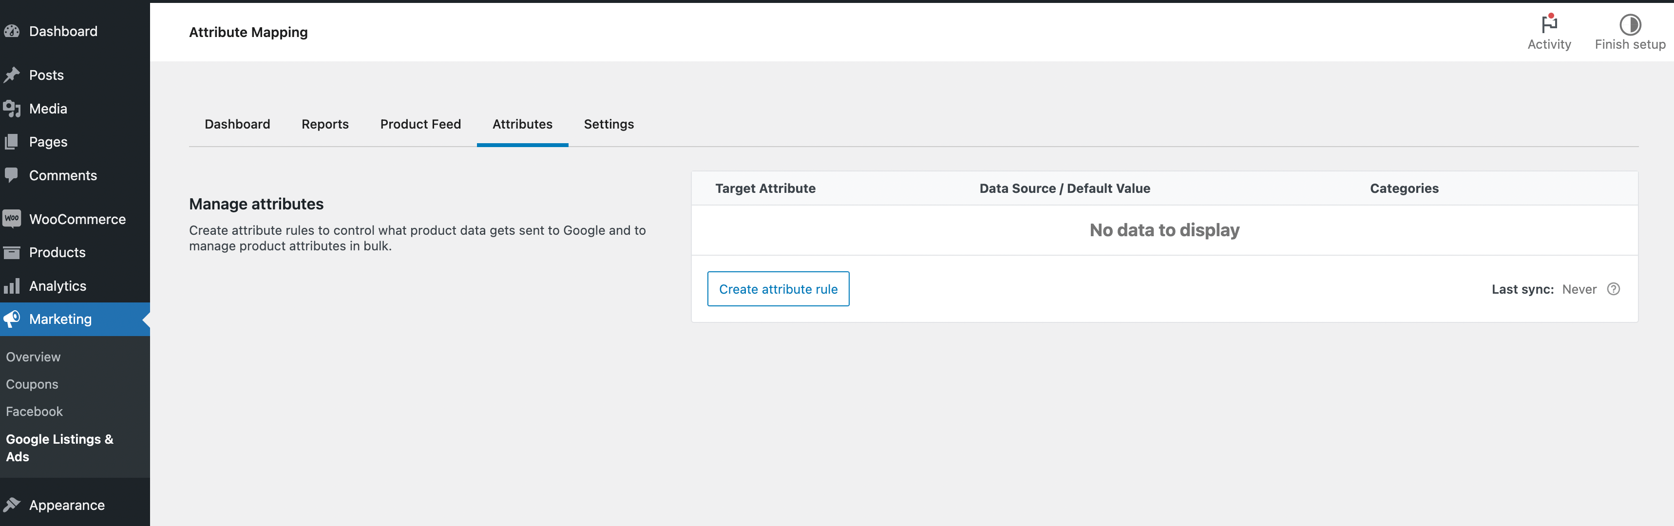Open Comments via the speech bubble icon
Screen dimensions: 1674x526
coord(12,175)
